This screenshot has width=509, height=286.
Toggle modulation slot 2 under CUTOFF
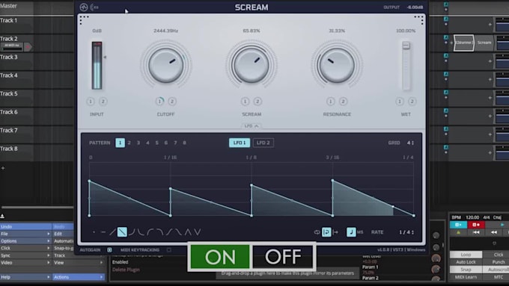coord(172,102)
